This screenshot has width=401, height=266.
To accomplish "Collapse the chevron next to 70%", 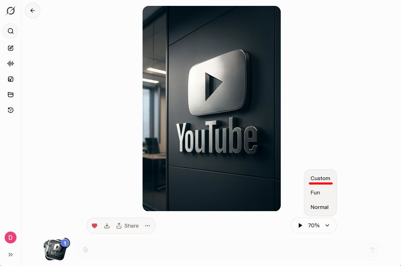I will [327, 225].
